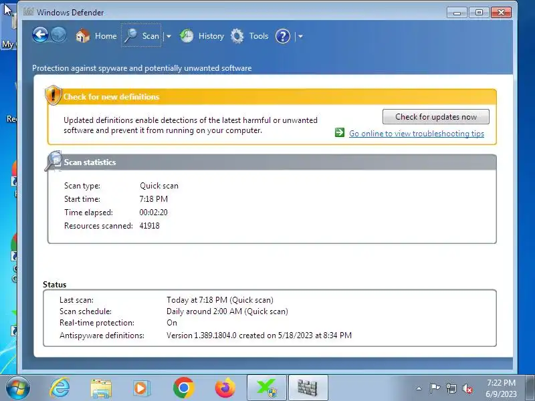535x401 pixels.
Task: Launch Internet Explorer from the taskbar
Action: (60, 388)
